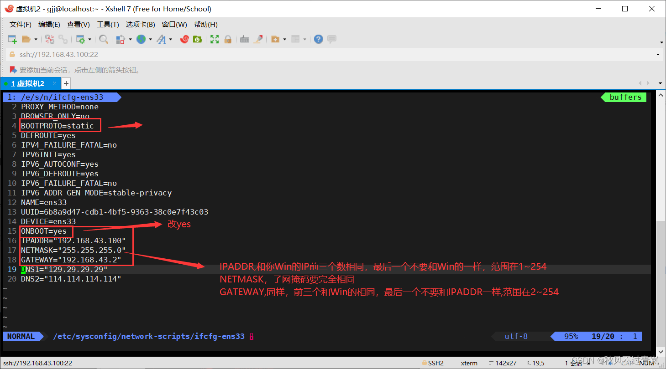Launch Xftp with the red swirl icon
The width and height of the screenshot is (666, 369).
pyautogui.click(x=184, y=39)
